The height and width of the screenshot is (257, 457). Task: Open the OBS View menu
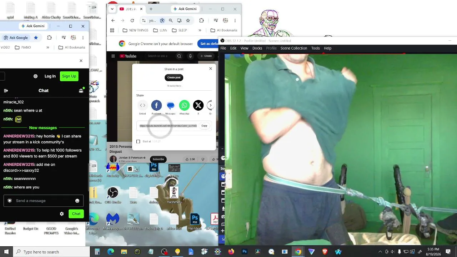[x=244, y=48]
